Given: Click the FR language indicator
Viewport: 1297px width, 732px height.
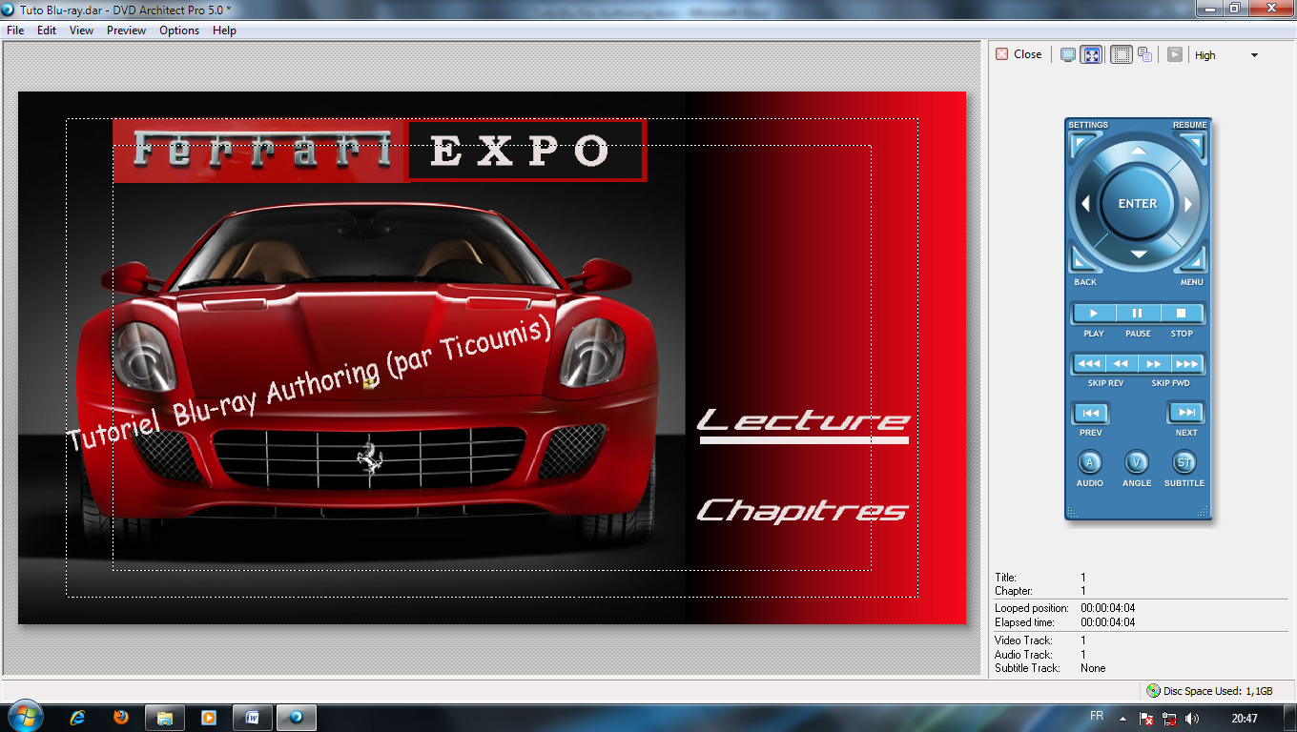Looking at the screenshot, I should click(x=1097, y=717).
